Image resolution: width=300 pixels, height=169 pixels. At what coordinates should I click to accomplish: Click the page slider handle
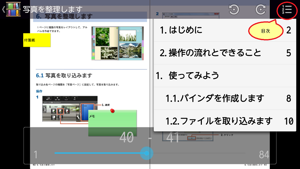click(147, 153)
